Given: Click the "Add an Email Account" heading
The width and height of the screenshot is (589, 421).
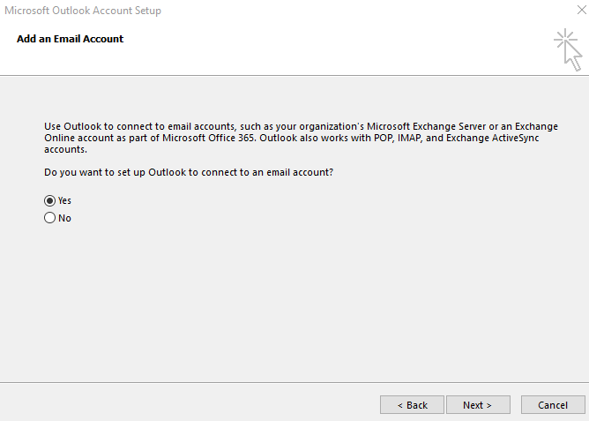Looking at the screenshot, I should pyautogui.click(x=71, y=39).
